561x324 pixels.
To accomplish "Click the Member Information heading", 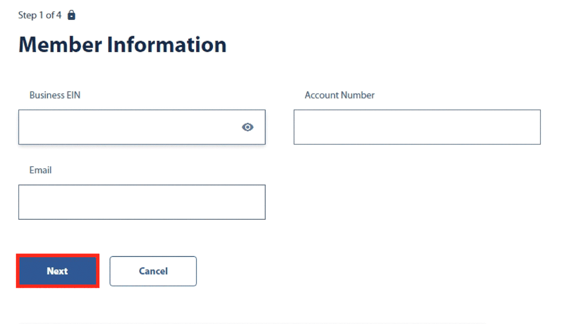I will click(122, 44).
